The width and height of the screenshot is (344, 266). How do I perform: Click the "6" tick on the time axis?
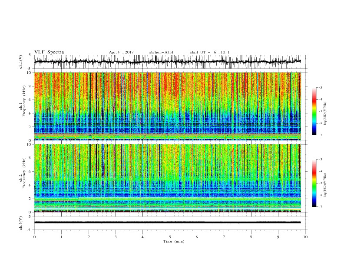197,237
